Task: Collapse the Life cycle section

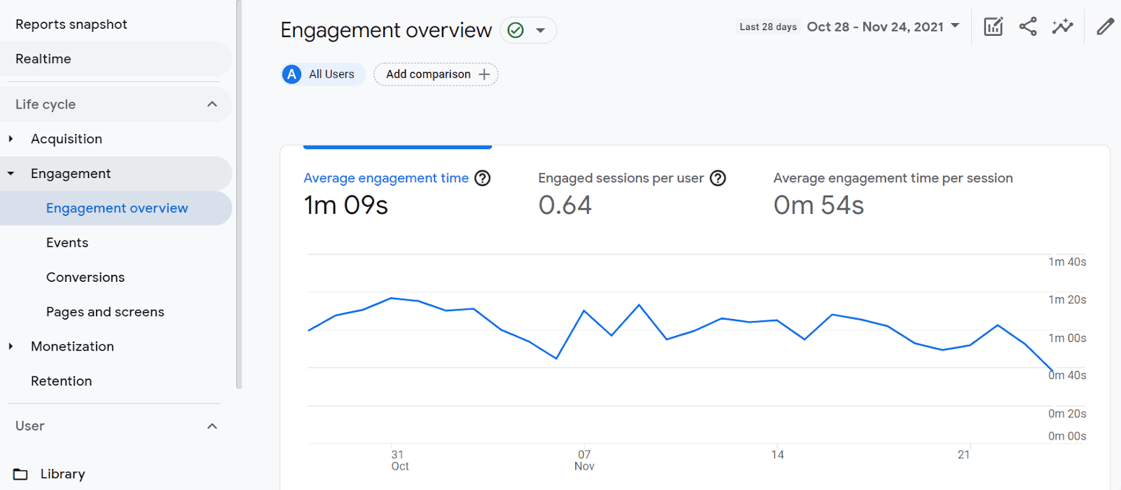Action: click(x=212, y=104)
